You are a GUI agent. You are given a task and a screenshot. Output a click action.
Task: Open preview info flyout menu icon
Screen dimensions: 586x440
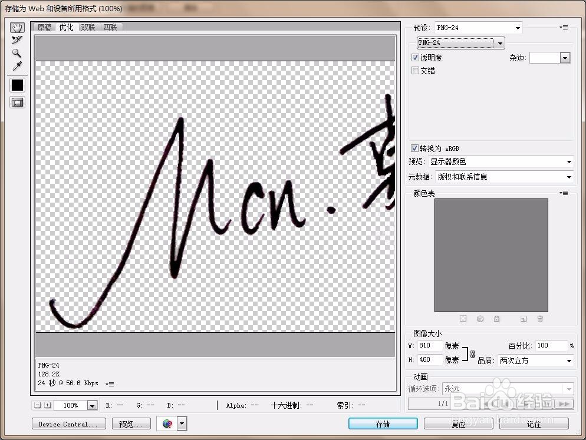coord(110,384)
